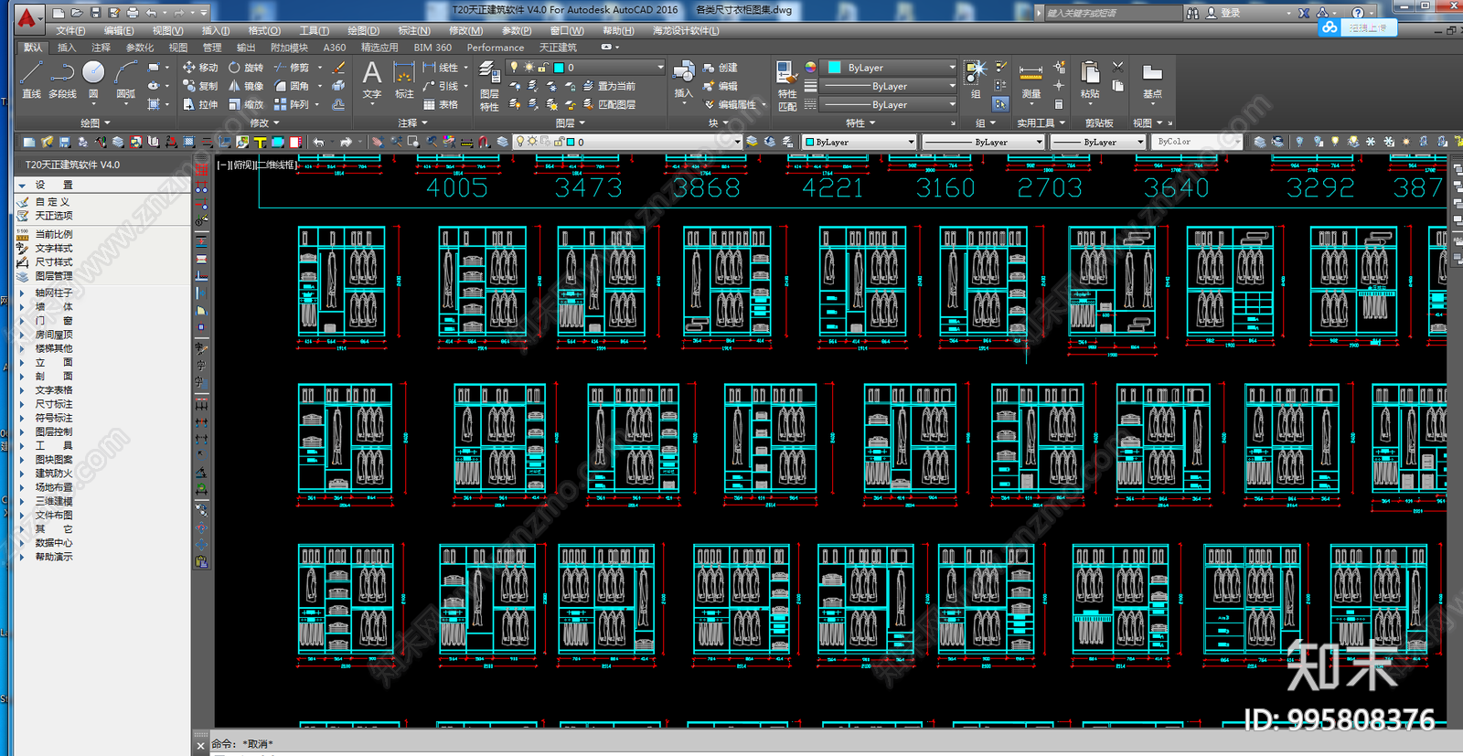Open the ribbon layer dropdown showing 0
The width and height of the screenshot is (1463, 756).
pyautogui.click(x=586, y=68)
